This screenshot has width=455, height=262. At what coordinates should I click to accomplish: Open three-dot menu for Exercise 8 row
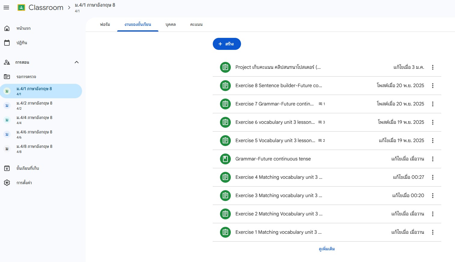point(432,86)
